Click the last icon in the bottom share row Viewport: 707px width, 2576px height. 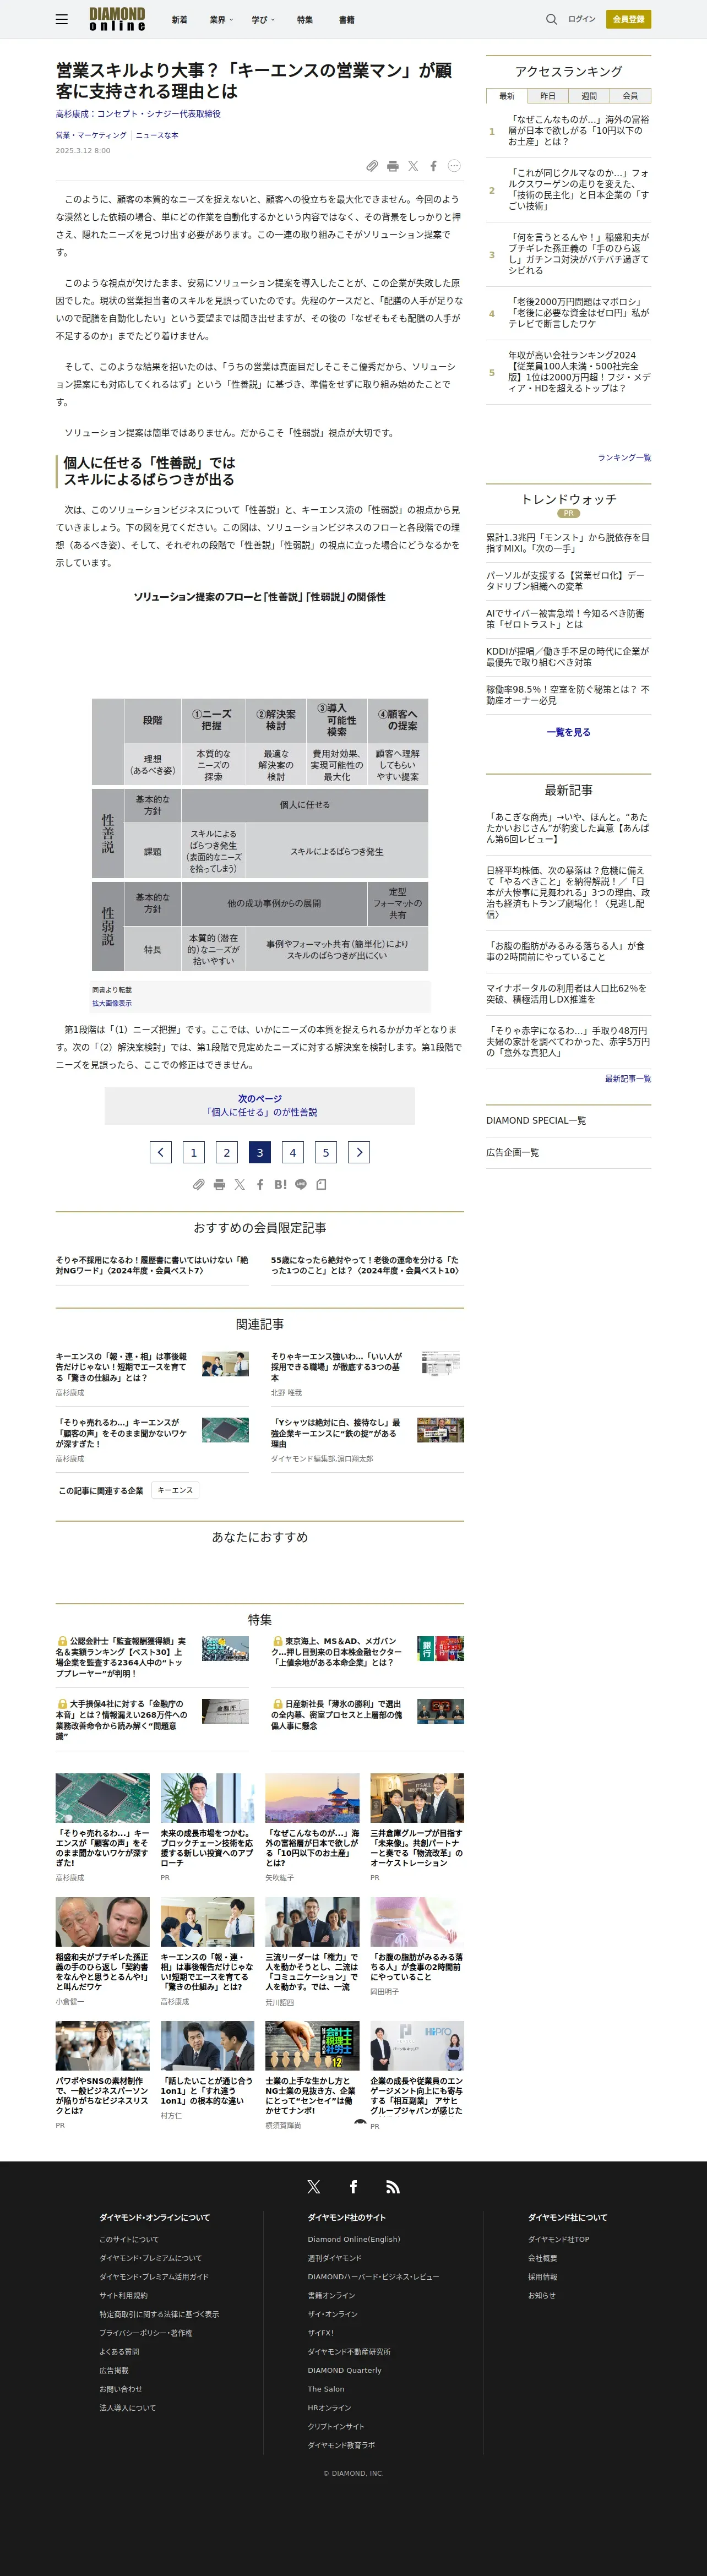pos(321,1184)
